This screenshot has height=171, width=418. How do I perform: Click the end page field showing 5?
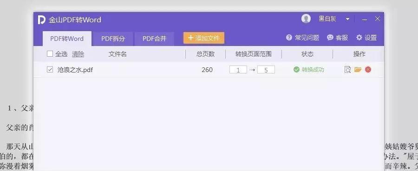click(x=266, y=70)
